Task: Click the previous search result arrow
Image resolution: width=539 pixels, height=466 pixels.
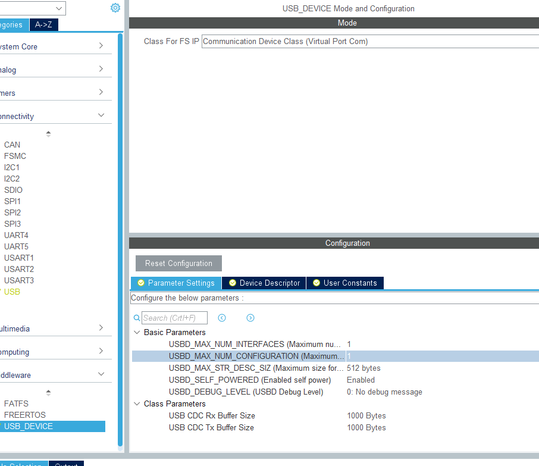Action: pyautogui.click(x=221, y=318)
